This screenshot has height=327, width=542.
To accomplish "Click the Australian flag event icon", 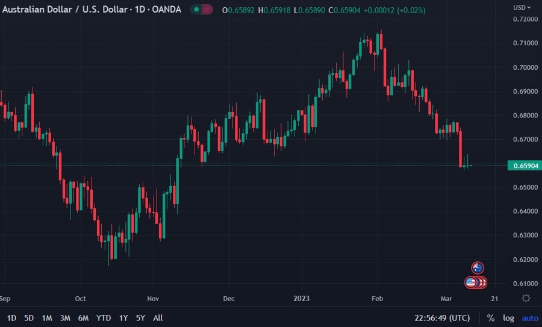I will tap(478, 268).
